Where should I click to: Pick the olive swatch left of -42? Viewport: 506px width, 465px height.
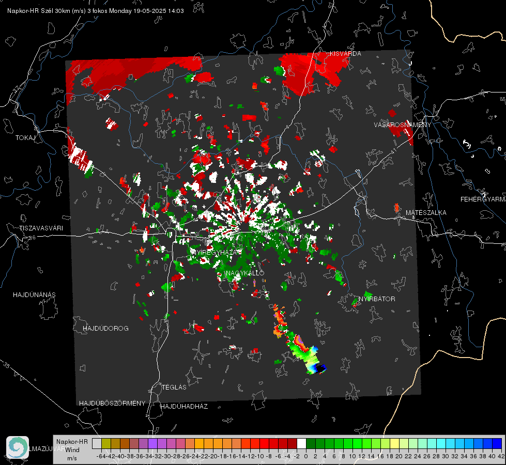pos(106,443)
